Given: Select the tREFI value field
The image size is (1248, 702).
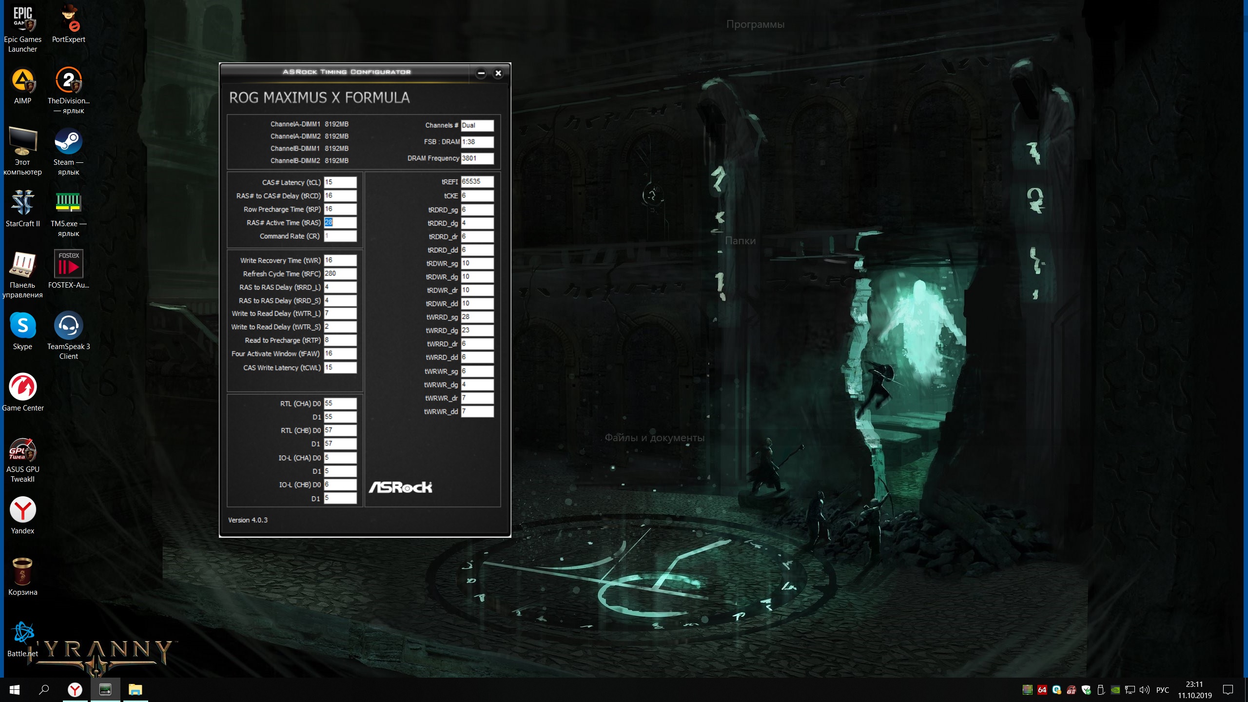Looking at the screenshot, I should [x=477, y=181].
